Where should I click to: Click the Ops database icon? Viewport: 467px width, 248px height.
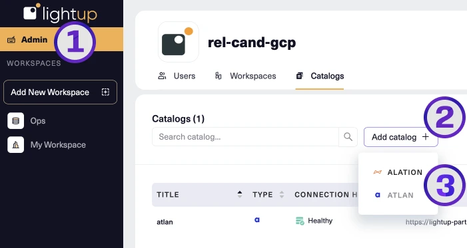[15, 121]
